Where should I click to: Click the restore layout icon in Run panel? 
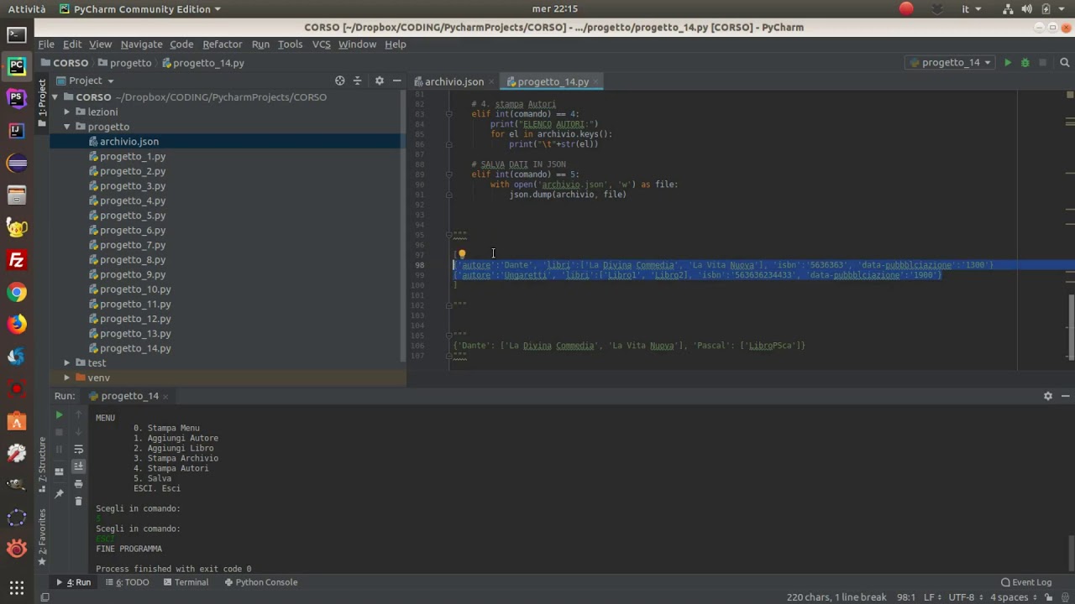59,471
